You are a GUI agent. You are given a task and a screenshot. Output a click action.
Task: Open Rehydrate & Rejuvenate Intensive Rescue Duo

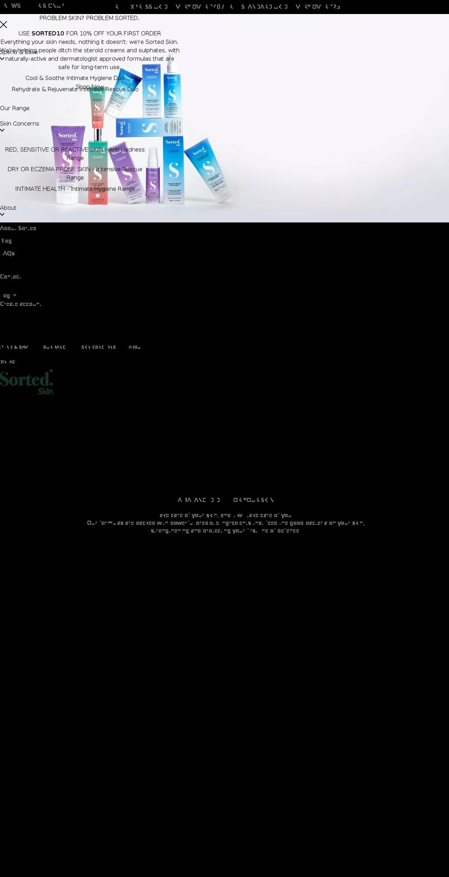(x=75, y=89)
